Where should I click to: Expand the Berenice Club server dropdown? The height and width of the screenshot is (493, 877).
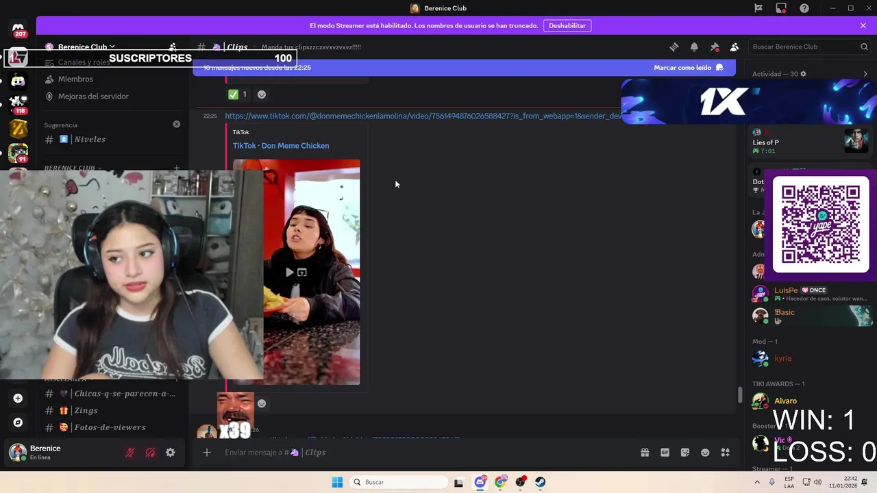point(112,47)
